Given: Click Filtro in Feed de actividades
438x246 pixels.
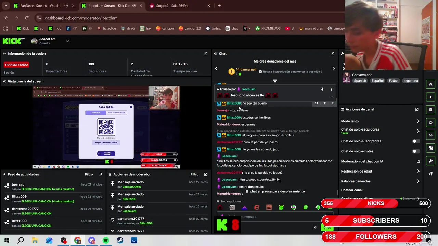Looking at the screenshot, I should 89,174.
